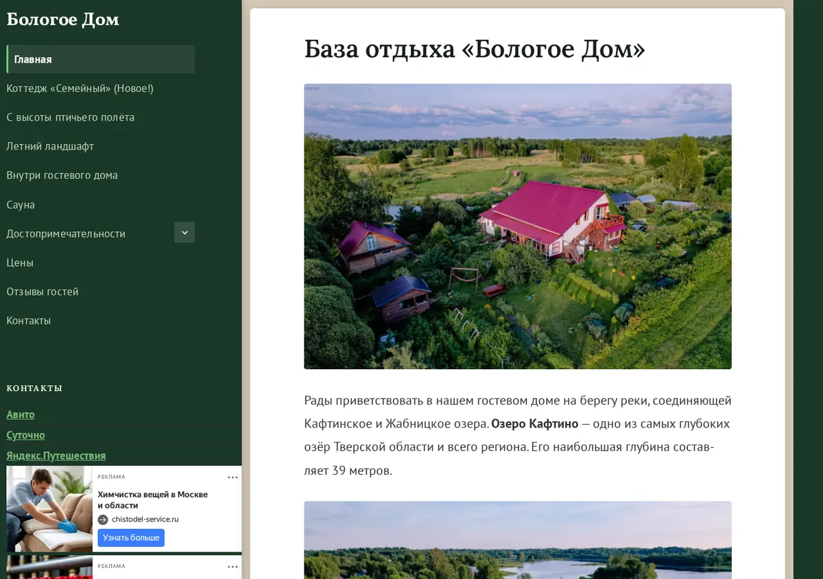Follow the Суточно link
Viewport: 823px width, 579px height.
(26, 435)
